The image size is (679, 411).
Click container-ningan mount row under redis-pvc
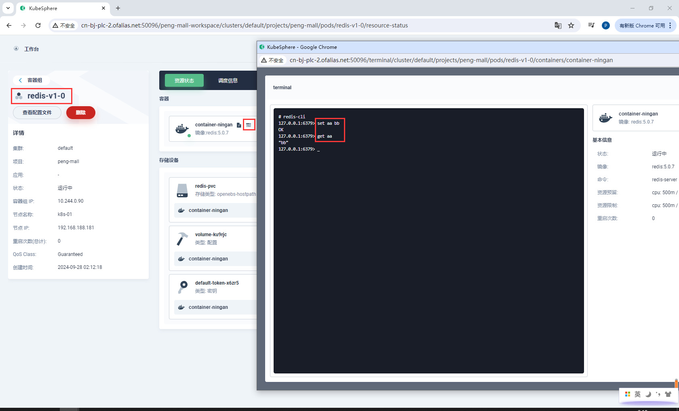pos(215,210)
